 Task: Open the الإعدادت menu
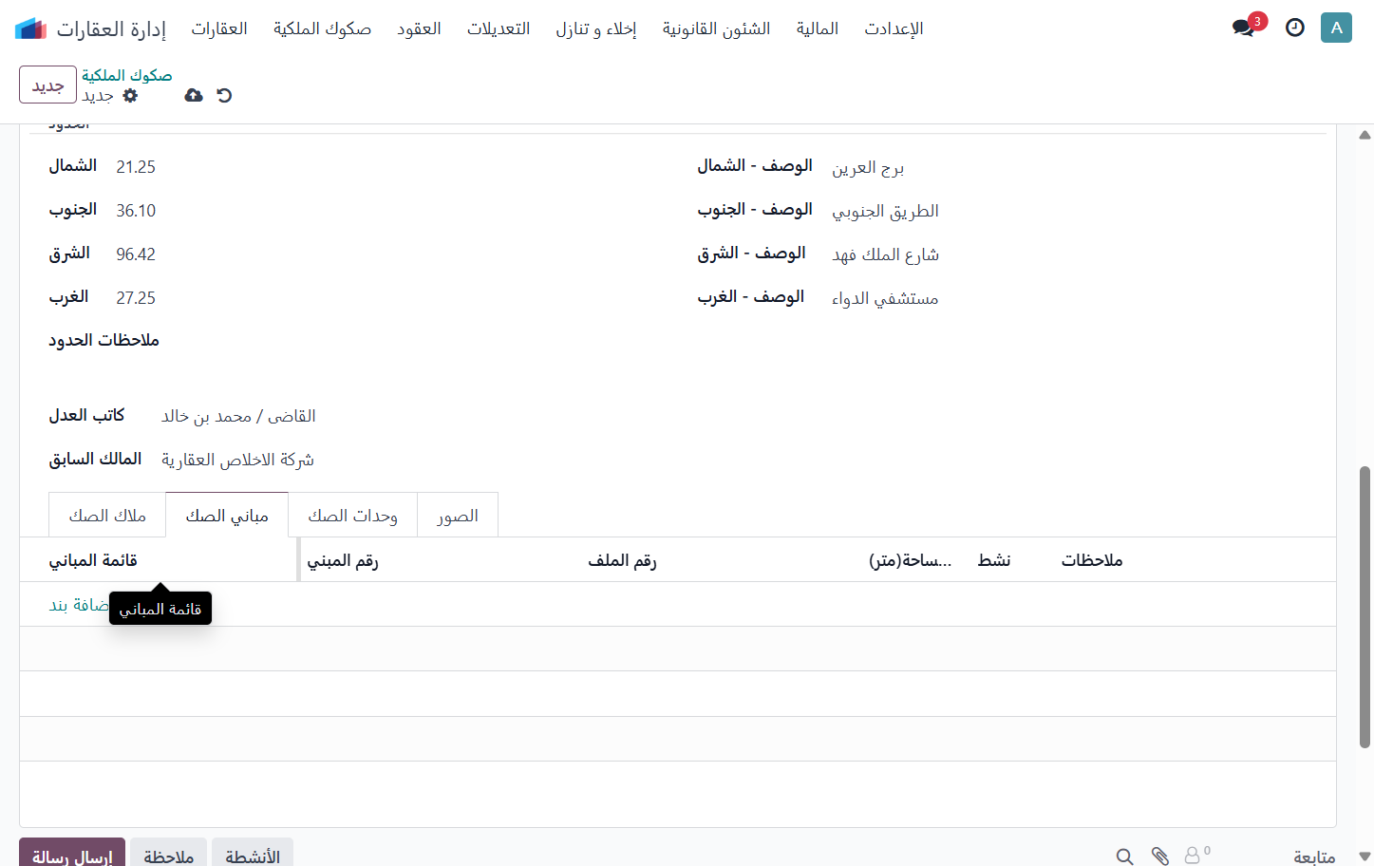point(894,28)
